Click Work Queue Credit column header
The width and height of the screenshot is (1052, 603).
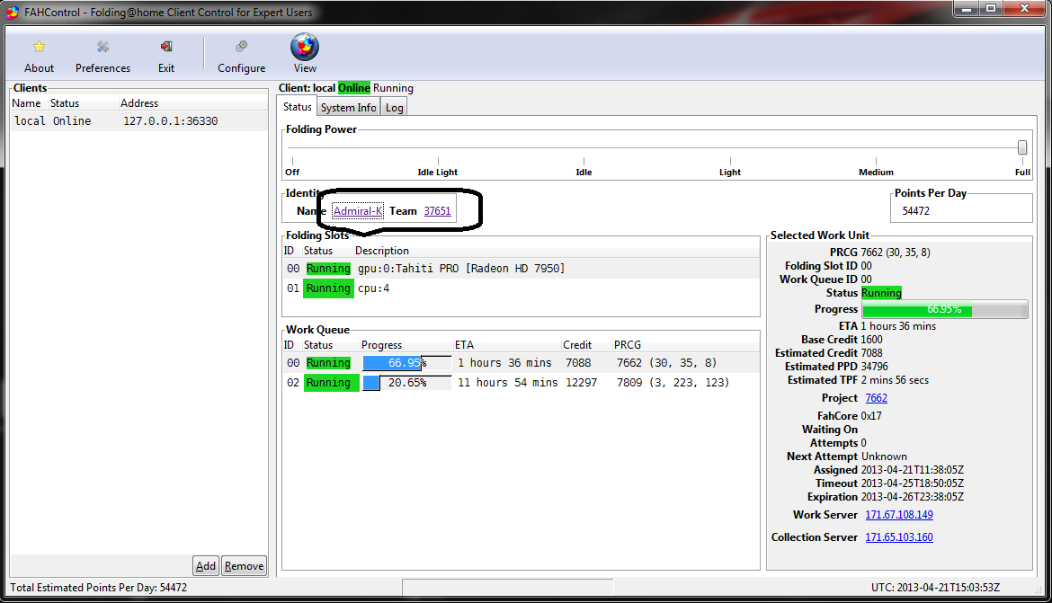pyautogui.click(x=586, y=345)
